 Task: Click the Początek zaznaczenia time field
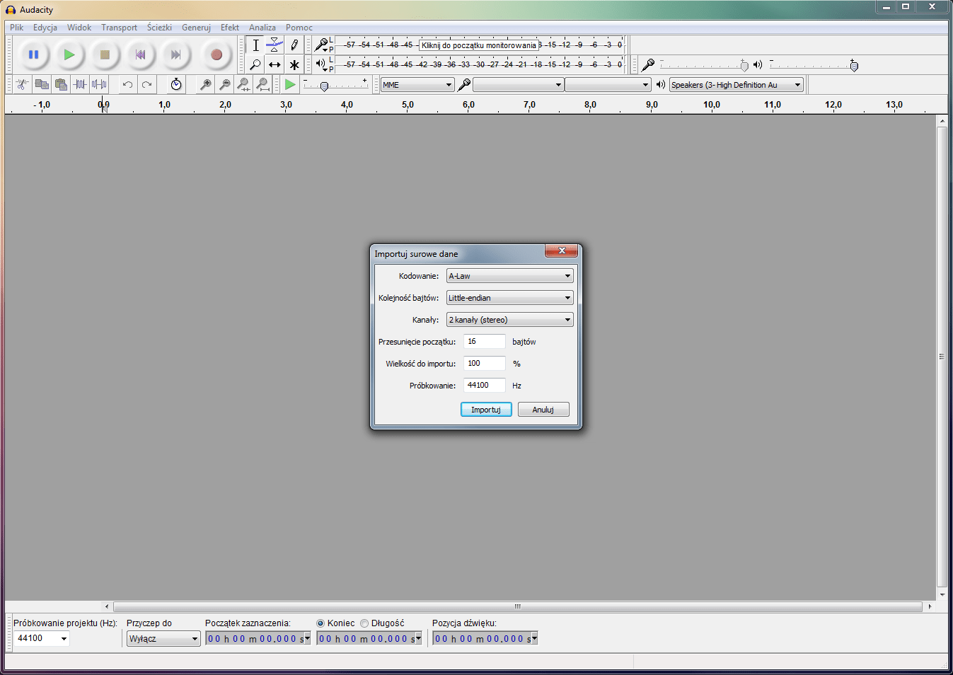point(258,639)
